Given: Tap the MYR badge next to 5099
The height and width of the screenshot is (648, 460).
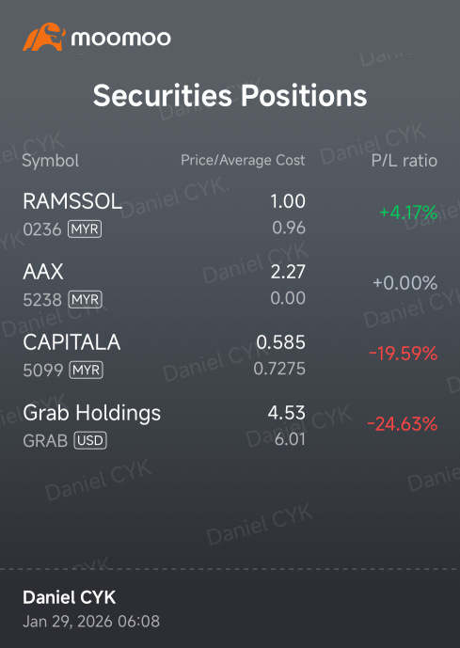Looking at the screenshot, I should coord(86,370).
